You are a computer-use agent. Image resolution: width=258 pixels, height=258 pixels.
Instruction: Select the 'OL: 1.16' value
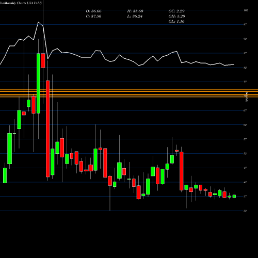click(x=176, y=22)
